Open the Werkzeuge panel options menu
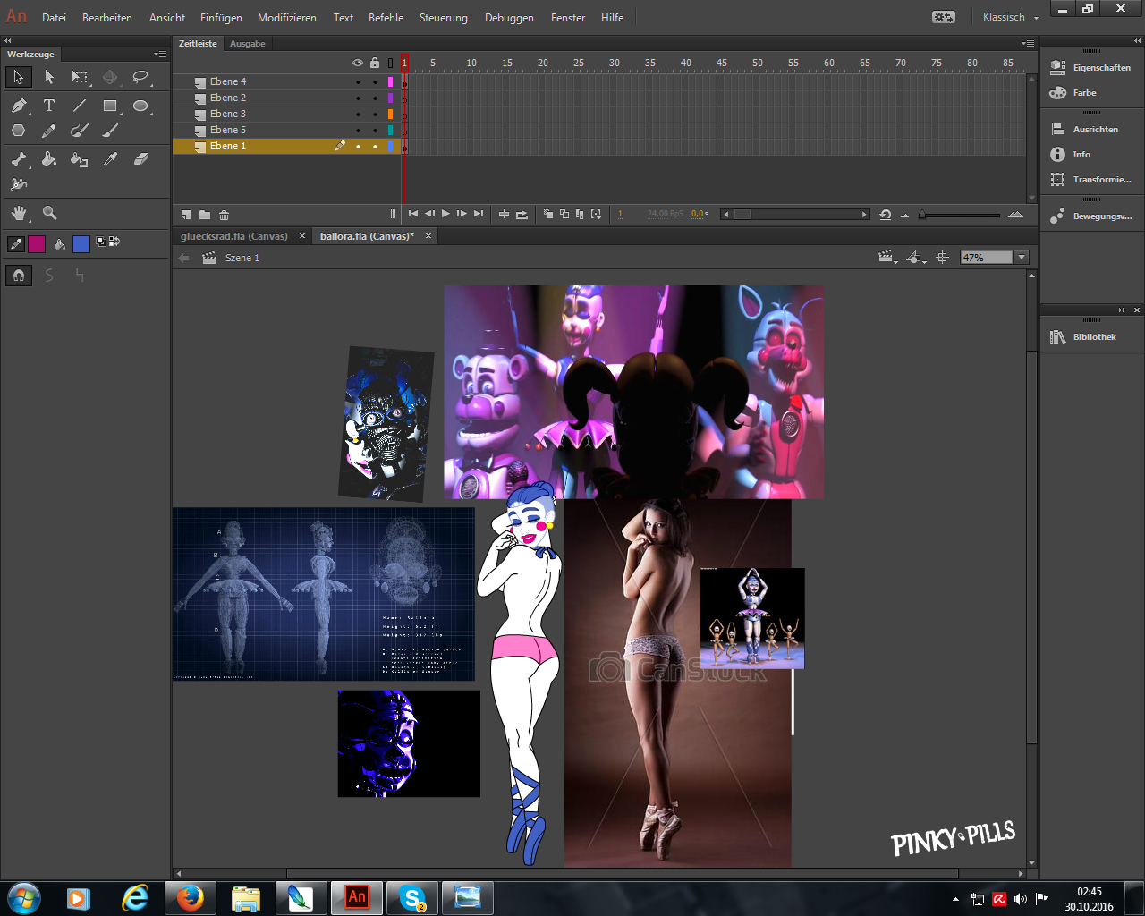This screenshot has height=916, width=1145. (160, 55)
